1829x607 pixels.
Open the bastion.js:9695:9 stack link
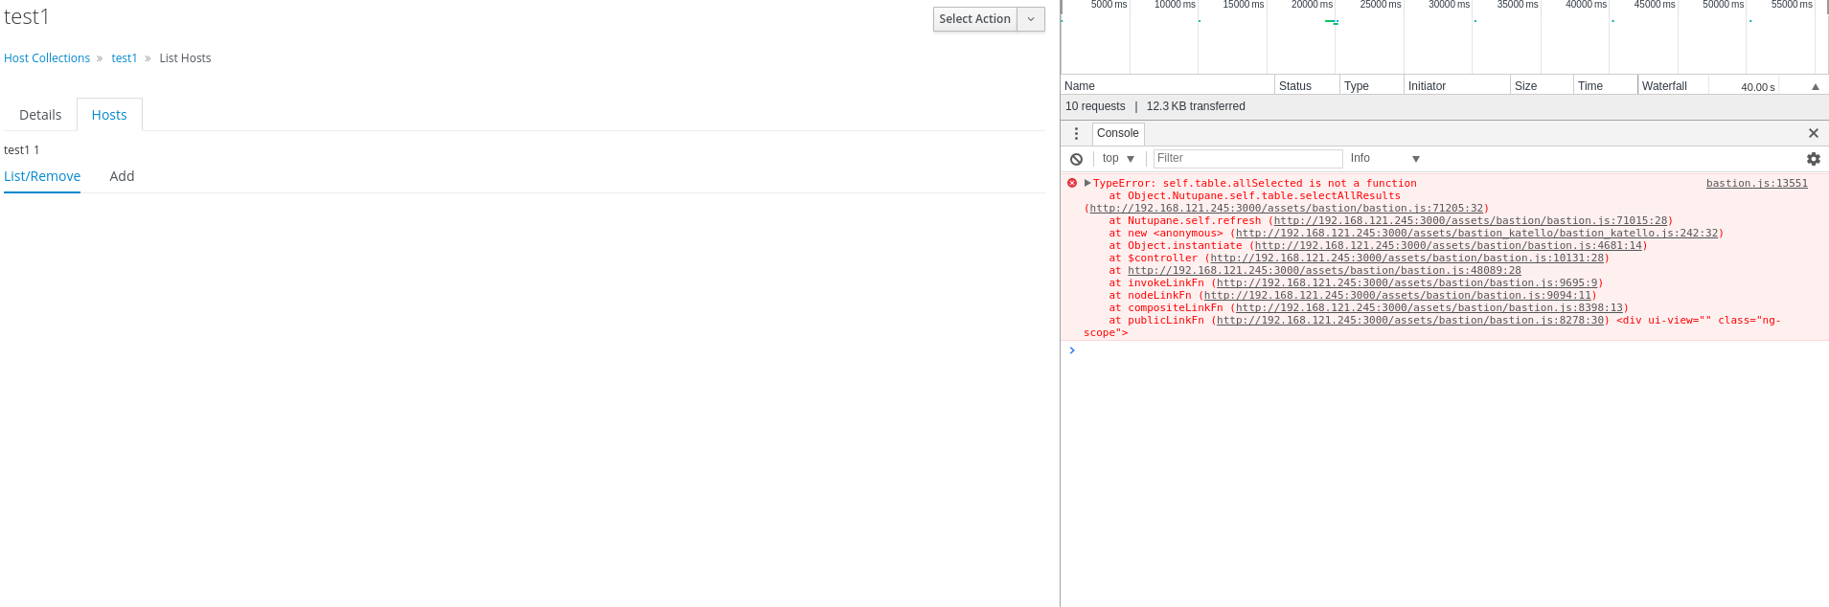pos(1406,283)
